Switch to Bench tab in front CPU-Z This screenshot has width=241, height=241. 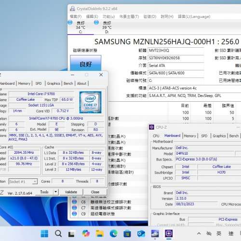68,83
